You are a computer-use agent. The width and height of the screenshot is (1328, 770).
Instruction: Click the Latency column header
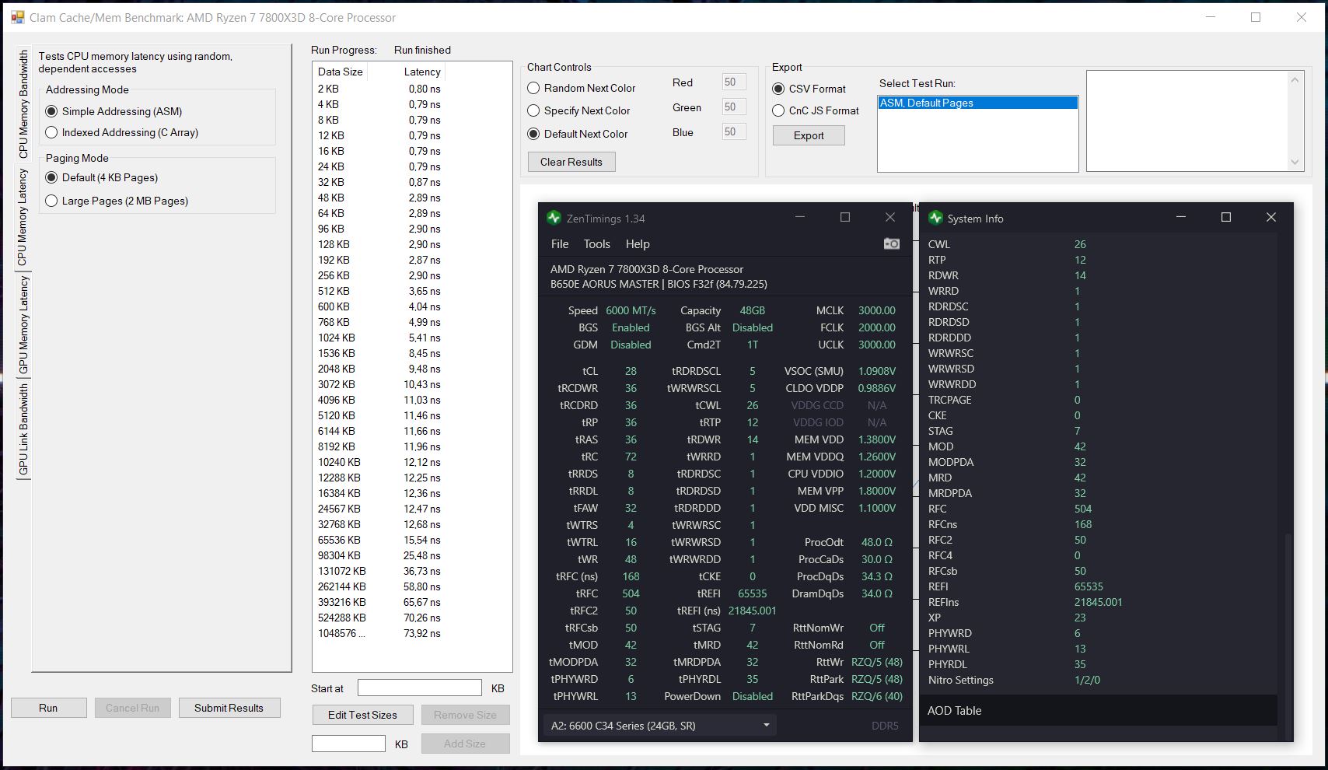422,72
